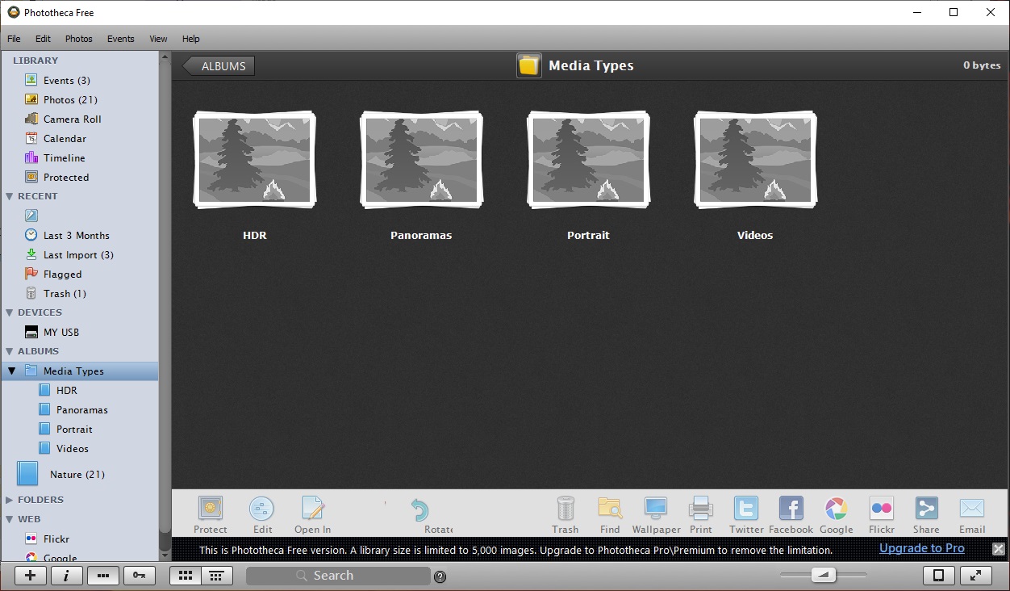Switch to detailed list view mode
The width and height of the screenshot is (1010, 591).
point(215,575)
